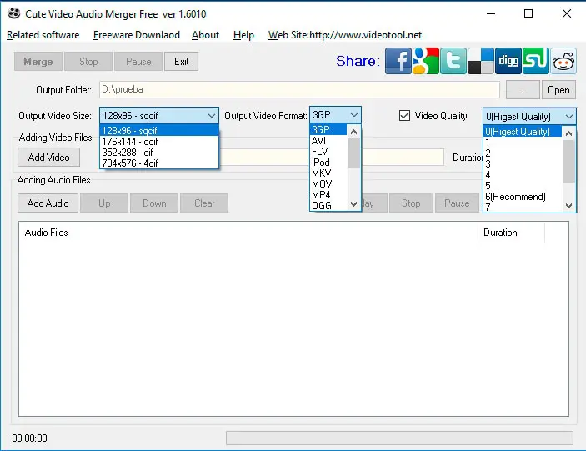Choose 3GP in the format list
The image size is (586, 451).
point(328,130)
